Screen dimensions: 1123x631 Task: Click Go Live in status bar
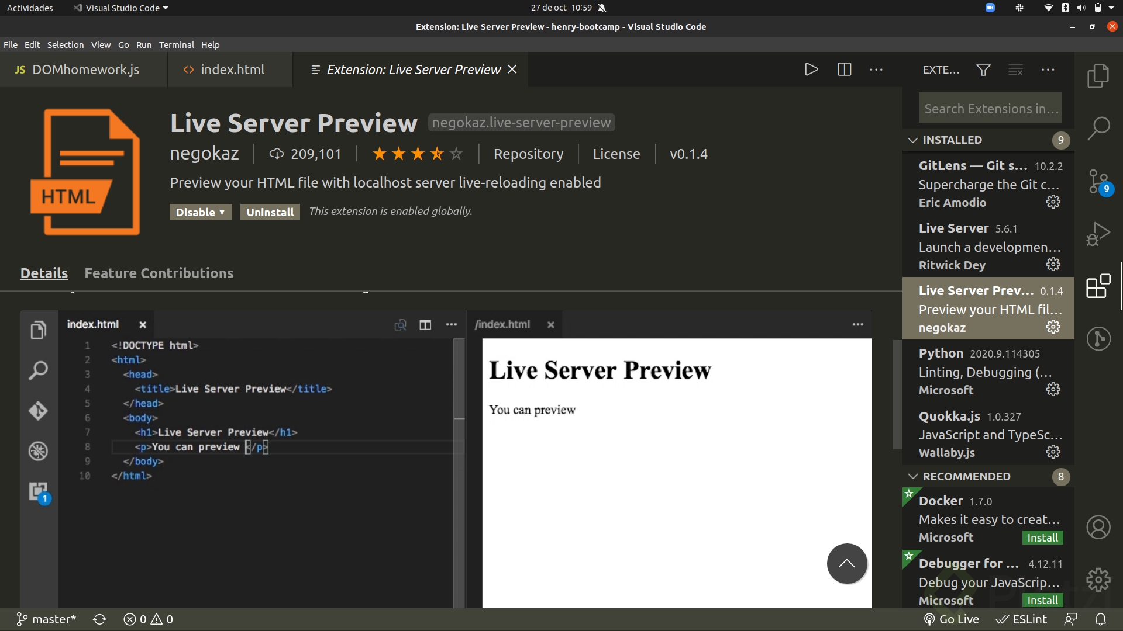pos(951,619)
